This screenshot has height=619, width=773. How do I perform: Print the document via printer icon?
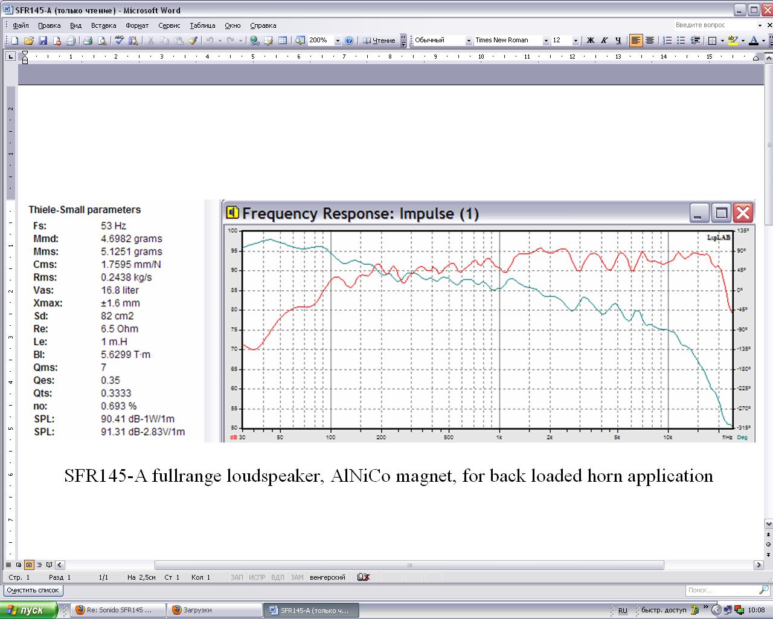pyautogui.click(x=88, y=41)
